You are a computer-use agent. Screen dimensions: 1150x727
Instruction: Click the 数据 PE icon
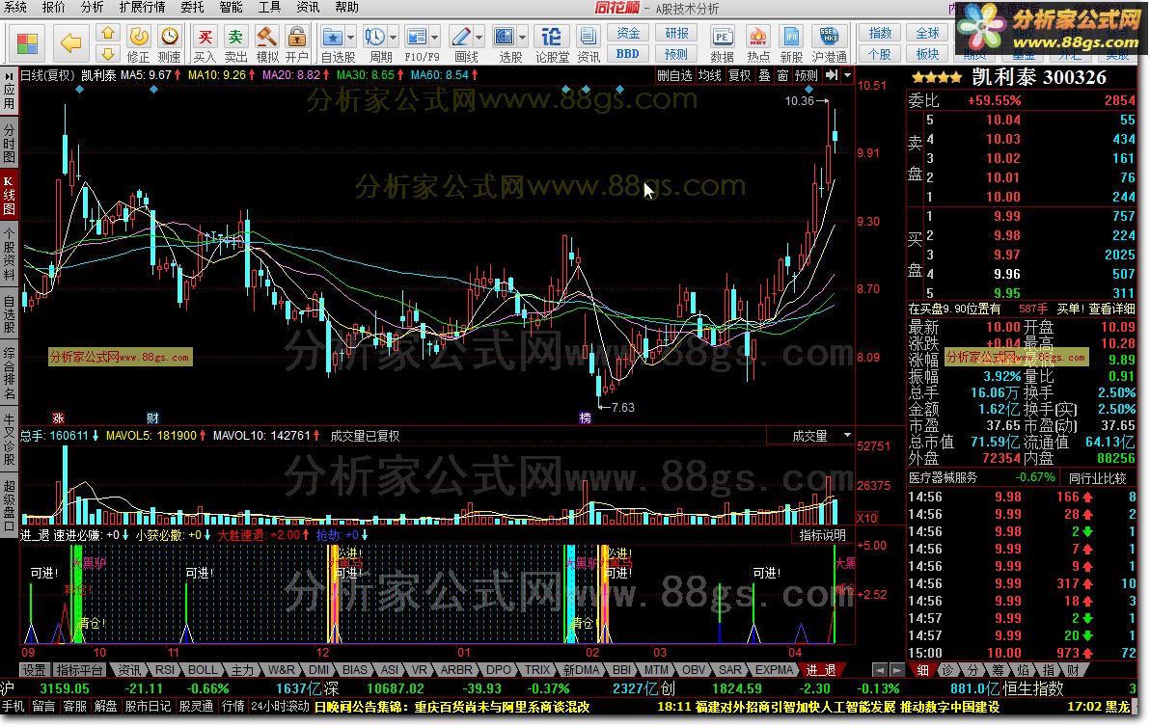pyautogui.click(x=723, y=36)
